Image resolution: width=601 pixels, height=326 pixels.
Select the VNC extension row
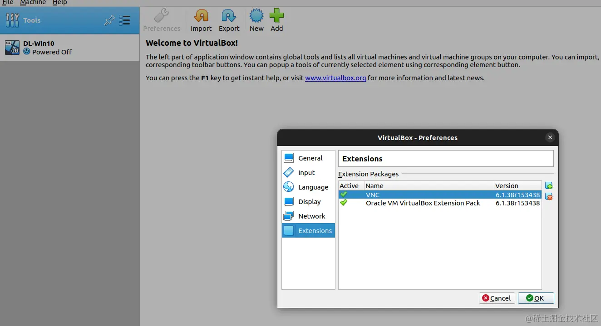[x=440, y=195]
